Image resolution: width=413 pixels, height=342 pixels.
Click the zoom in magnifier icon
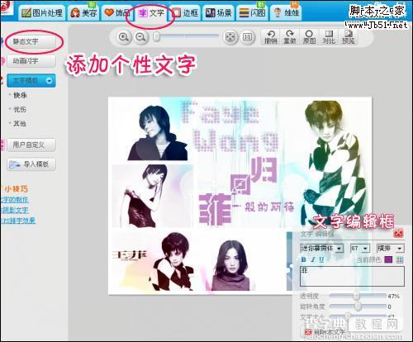pos(124,37)
